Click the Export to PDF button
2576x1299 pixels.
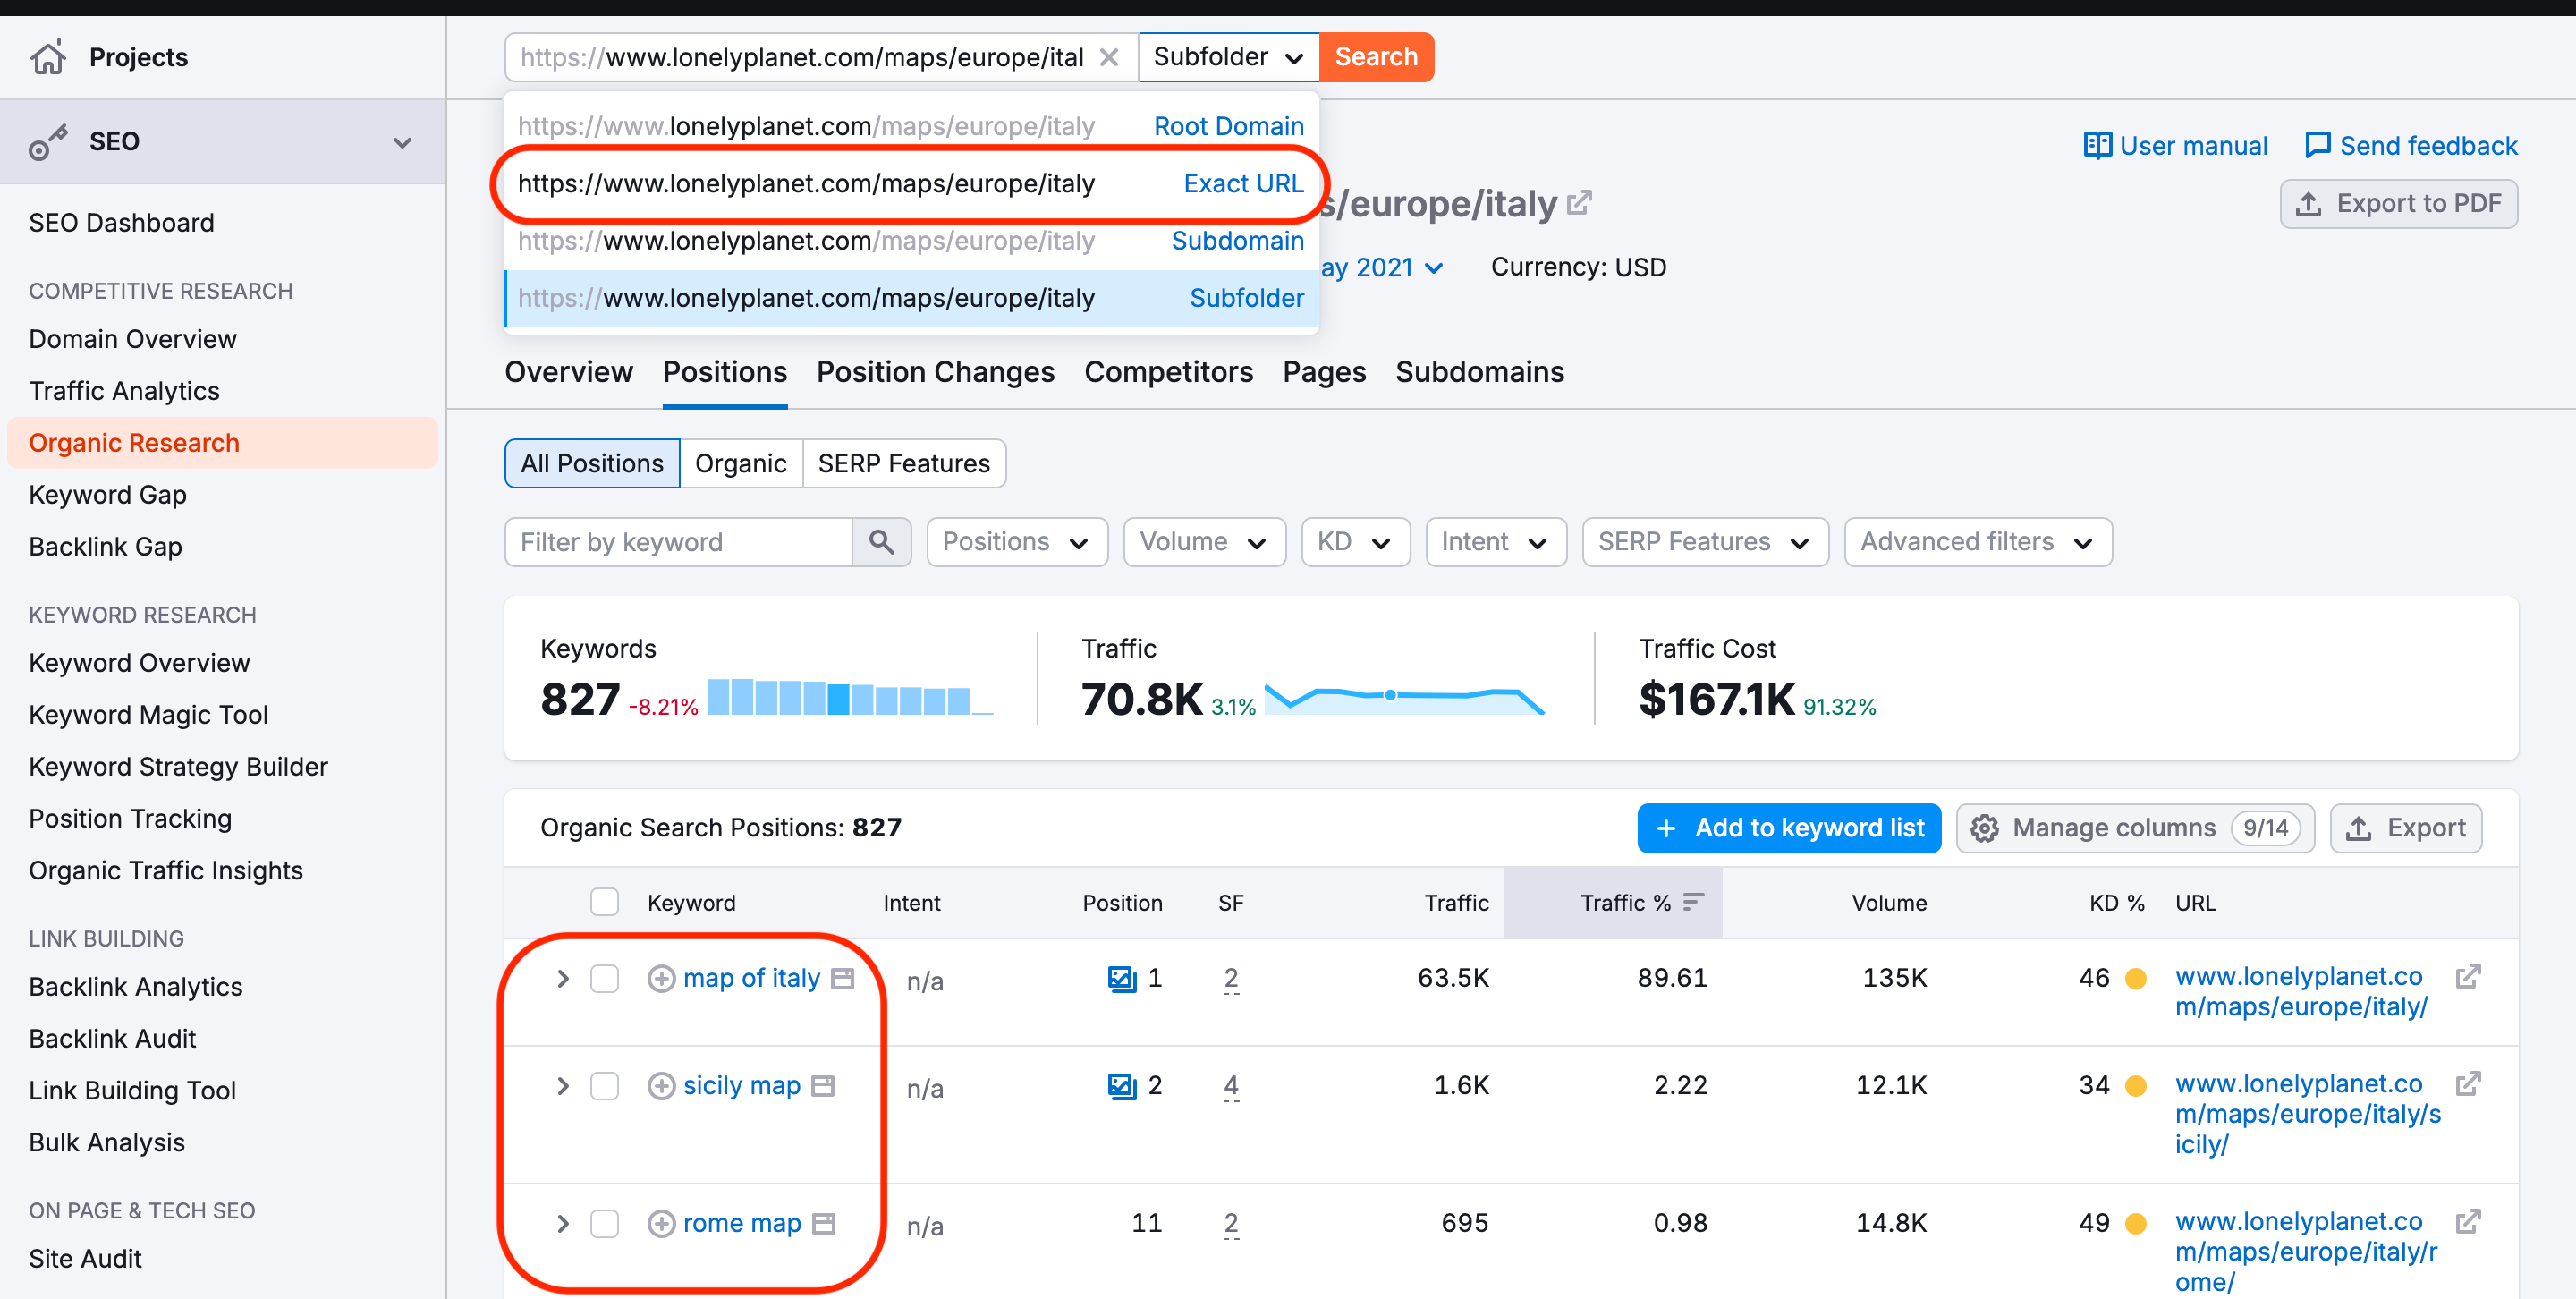[x=2398, y=204]
